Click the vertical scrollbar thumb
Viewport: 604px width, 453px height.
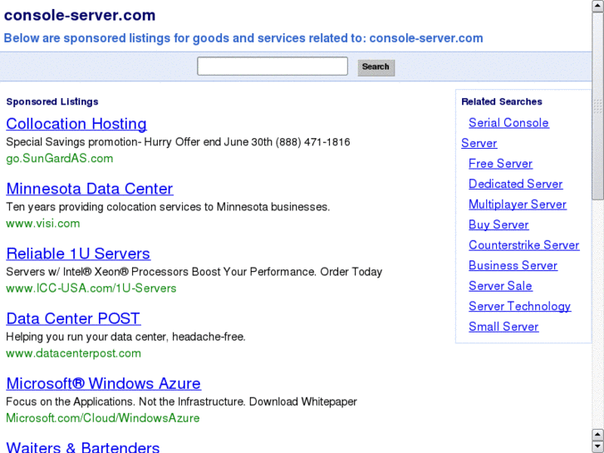pyautogui.click(x=598, y=106)
